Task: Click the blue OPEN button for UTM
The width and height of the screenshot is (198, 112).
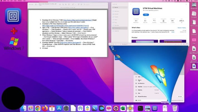Action: click(146, 15)
